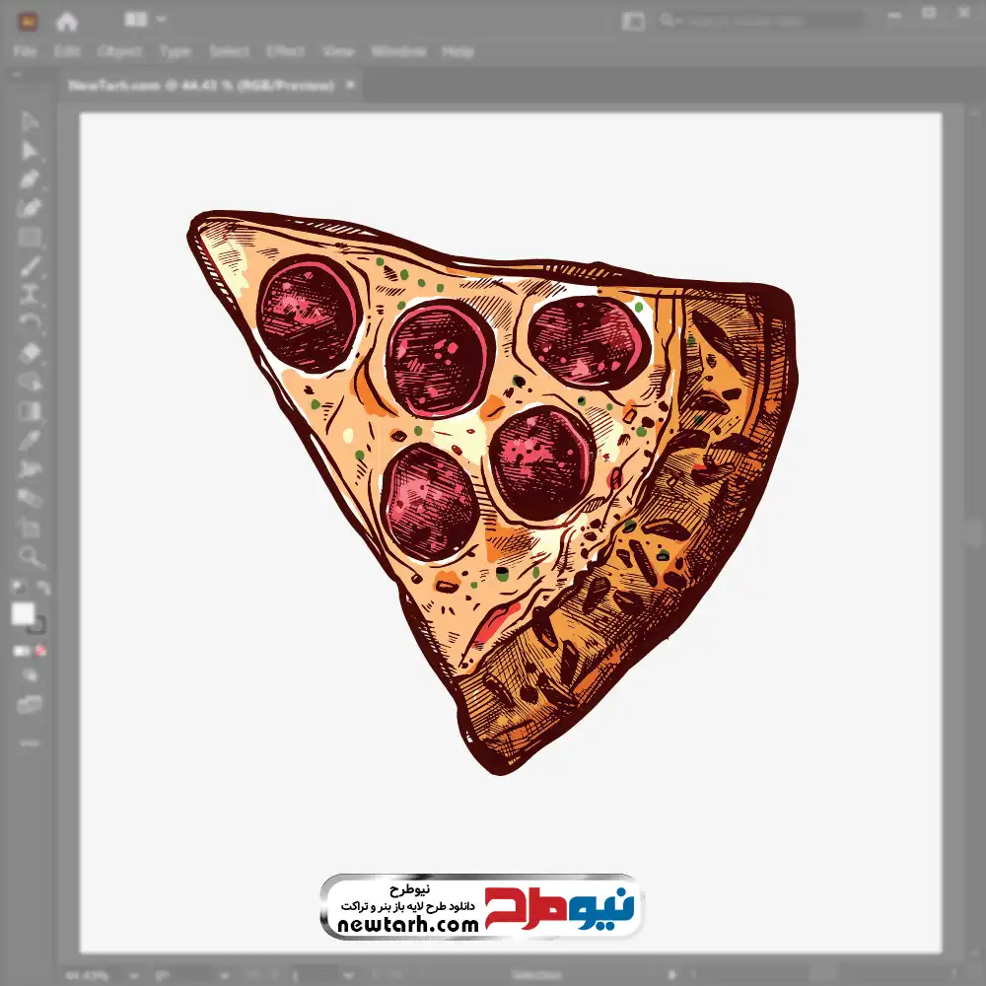Activate the Type tool

click(x=30, y=295)
